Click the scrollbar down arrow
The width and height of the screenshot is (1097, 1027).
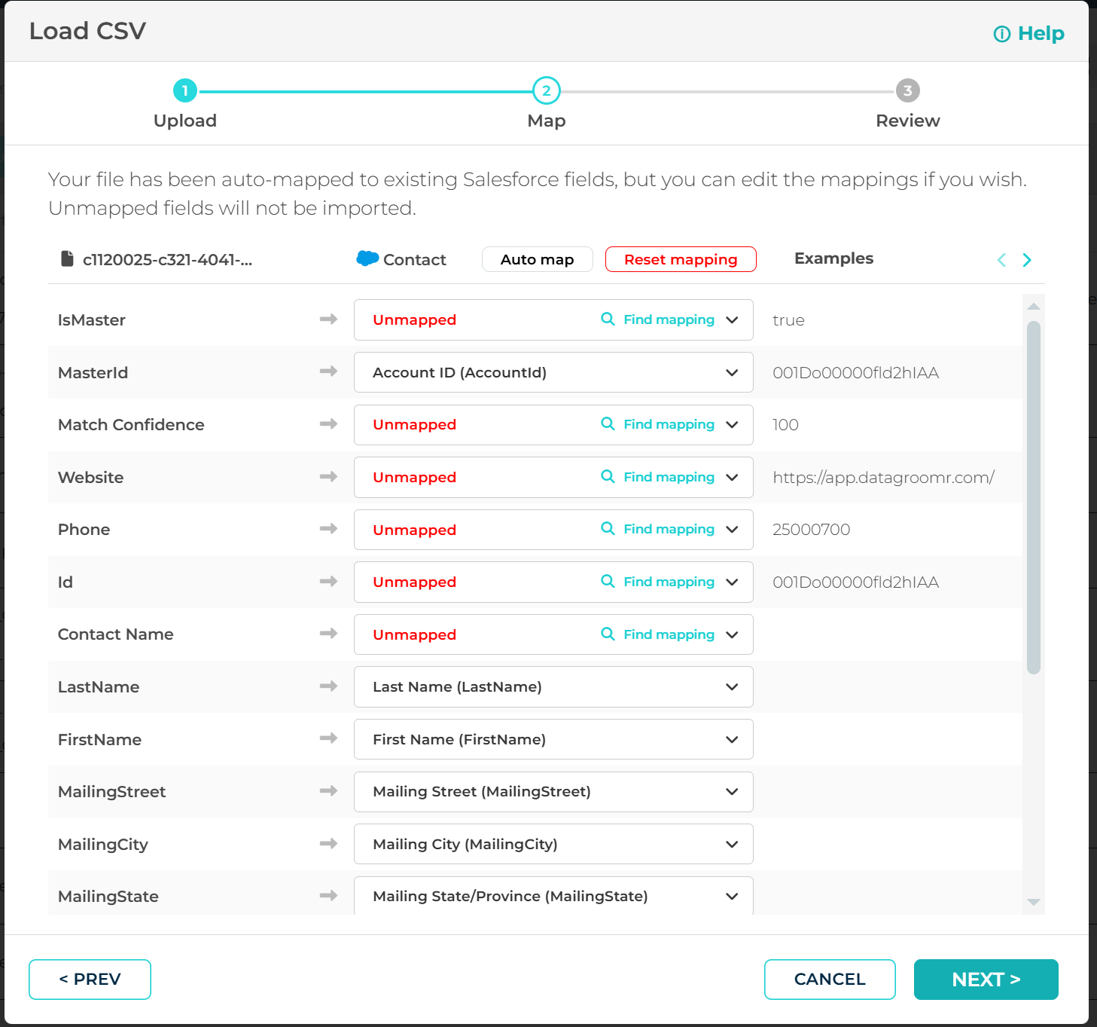pos(1034,902)
